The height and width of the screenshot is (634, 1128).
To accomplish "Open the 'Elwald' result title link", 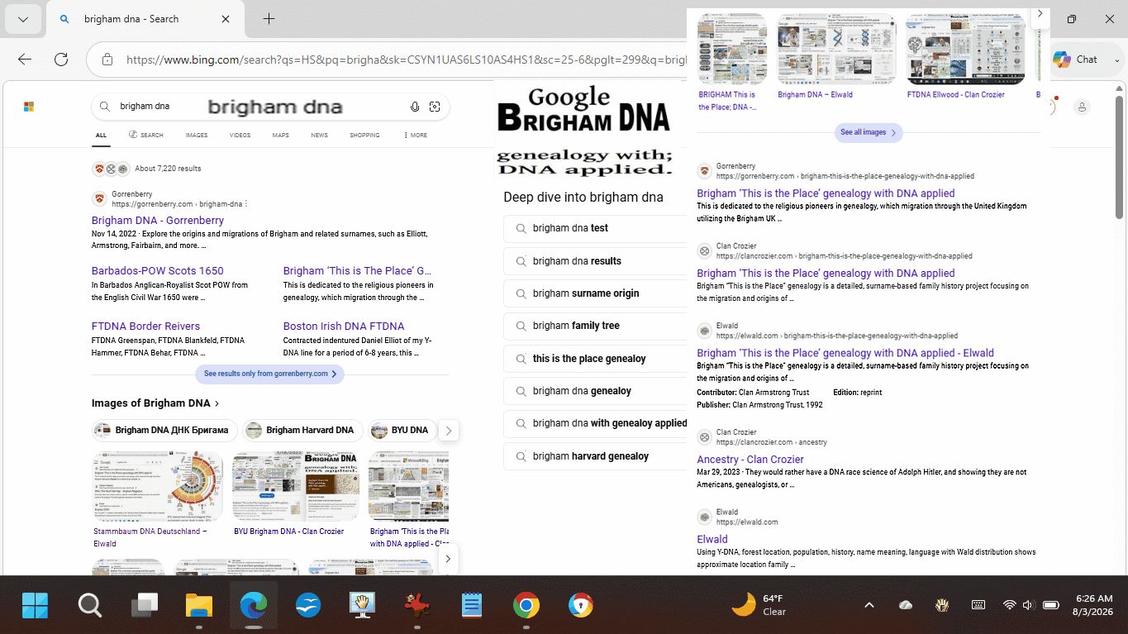I will (712, 540).
